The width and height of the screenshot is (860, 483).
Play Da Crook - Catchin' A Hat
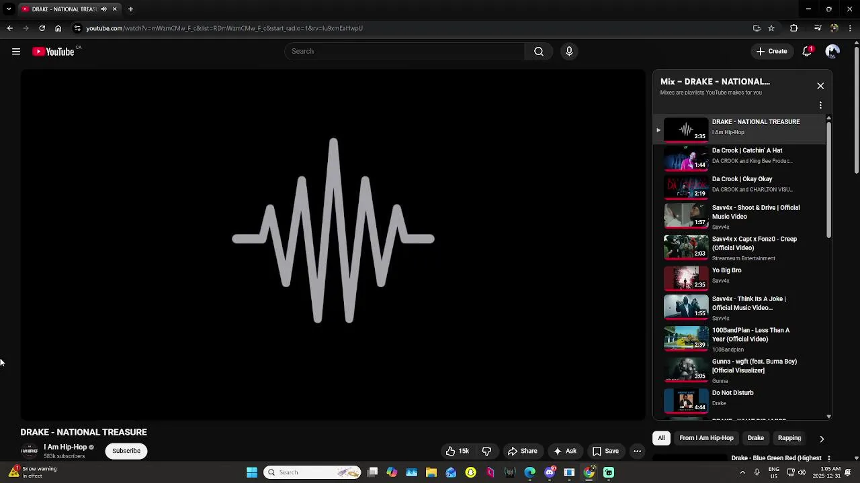coord(739,158)
